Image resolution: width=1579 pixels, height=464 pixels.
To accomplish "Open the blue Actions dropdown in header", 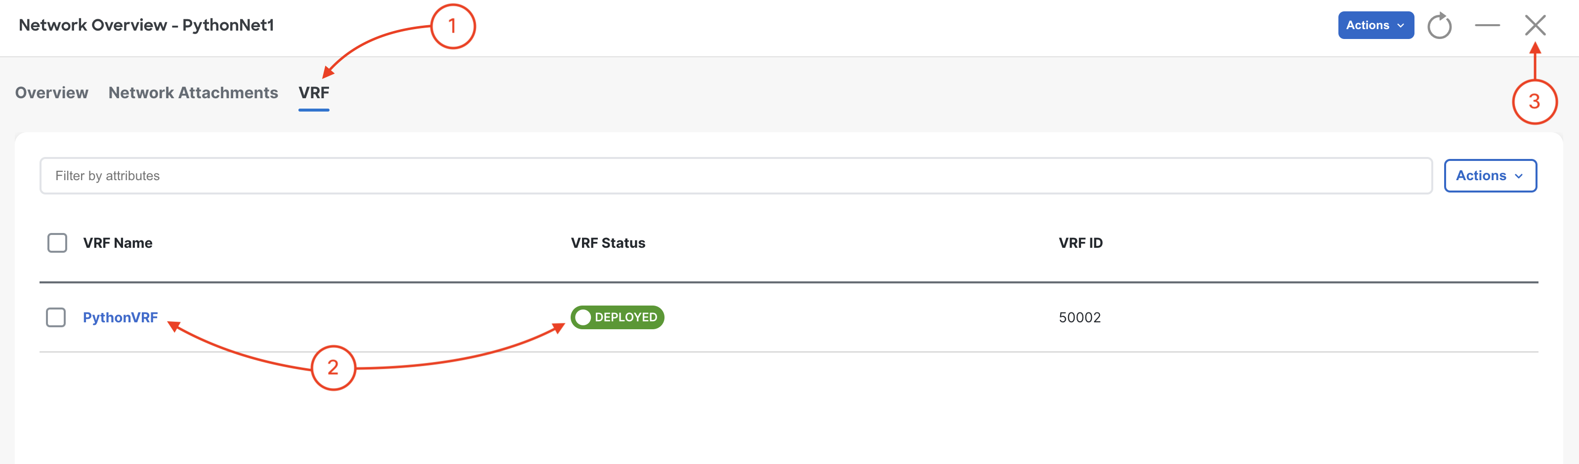I will pyautogui.click(x=1375, y=25).
